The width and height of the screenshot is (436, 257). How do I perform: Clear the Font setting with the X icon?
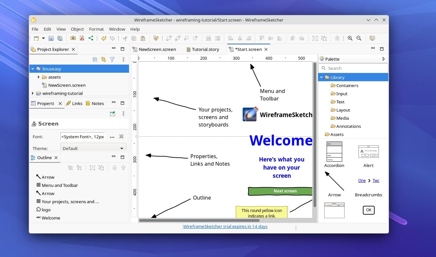coord(121,137)
